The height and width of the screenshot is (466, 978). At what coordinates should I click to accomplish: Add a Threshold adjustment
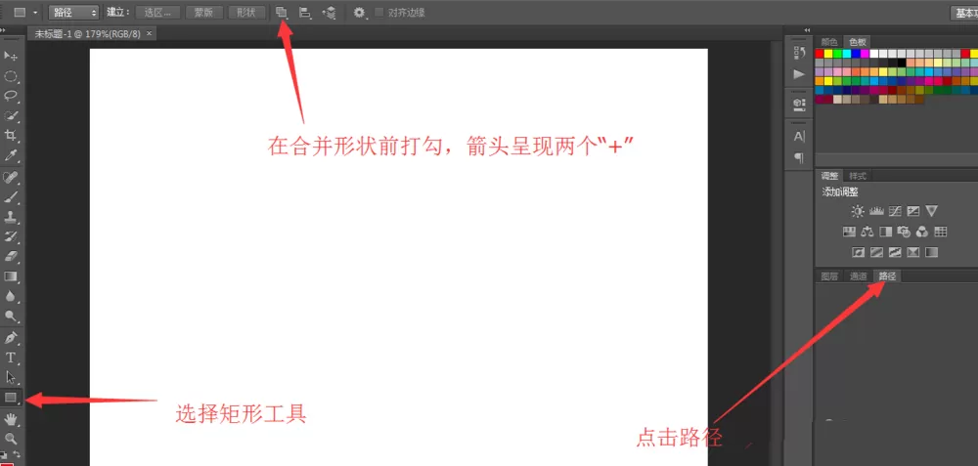point(895,252)
